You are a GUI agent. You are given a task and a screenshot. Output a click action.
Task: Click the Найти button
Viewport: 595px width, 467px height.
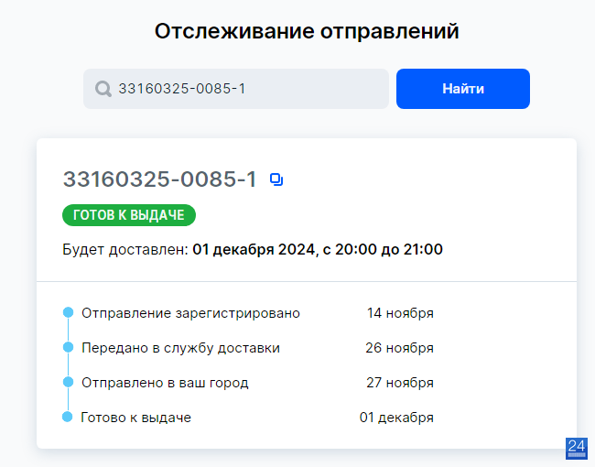[x=463, y=89]
